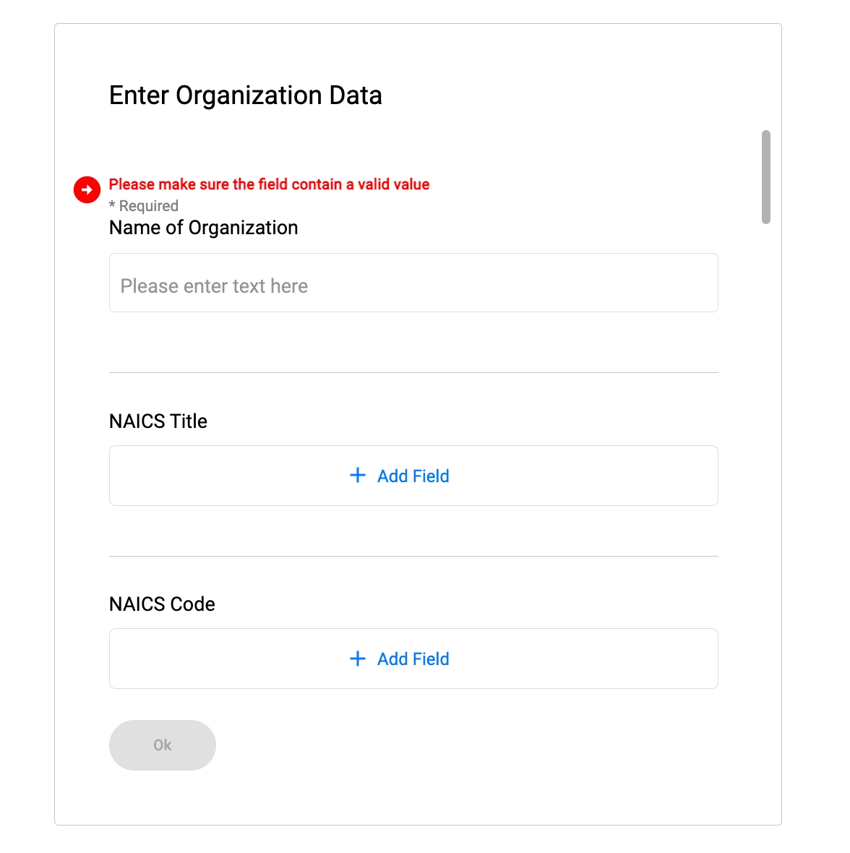The width and height of the screenshot is (850, 853).
Task: Click the red validation error message
Action: [269, 184]
